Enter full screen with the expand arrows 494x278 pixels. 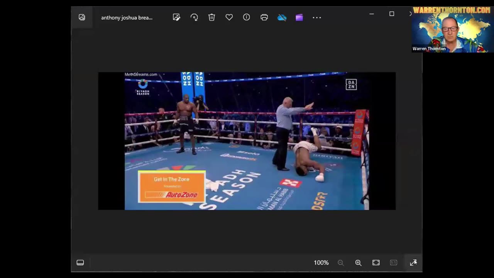413,263
